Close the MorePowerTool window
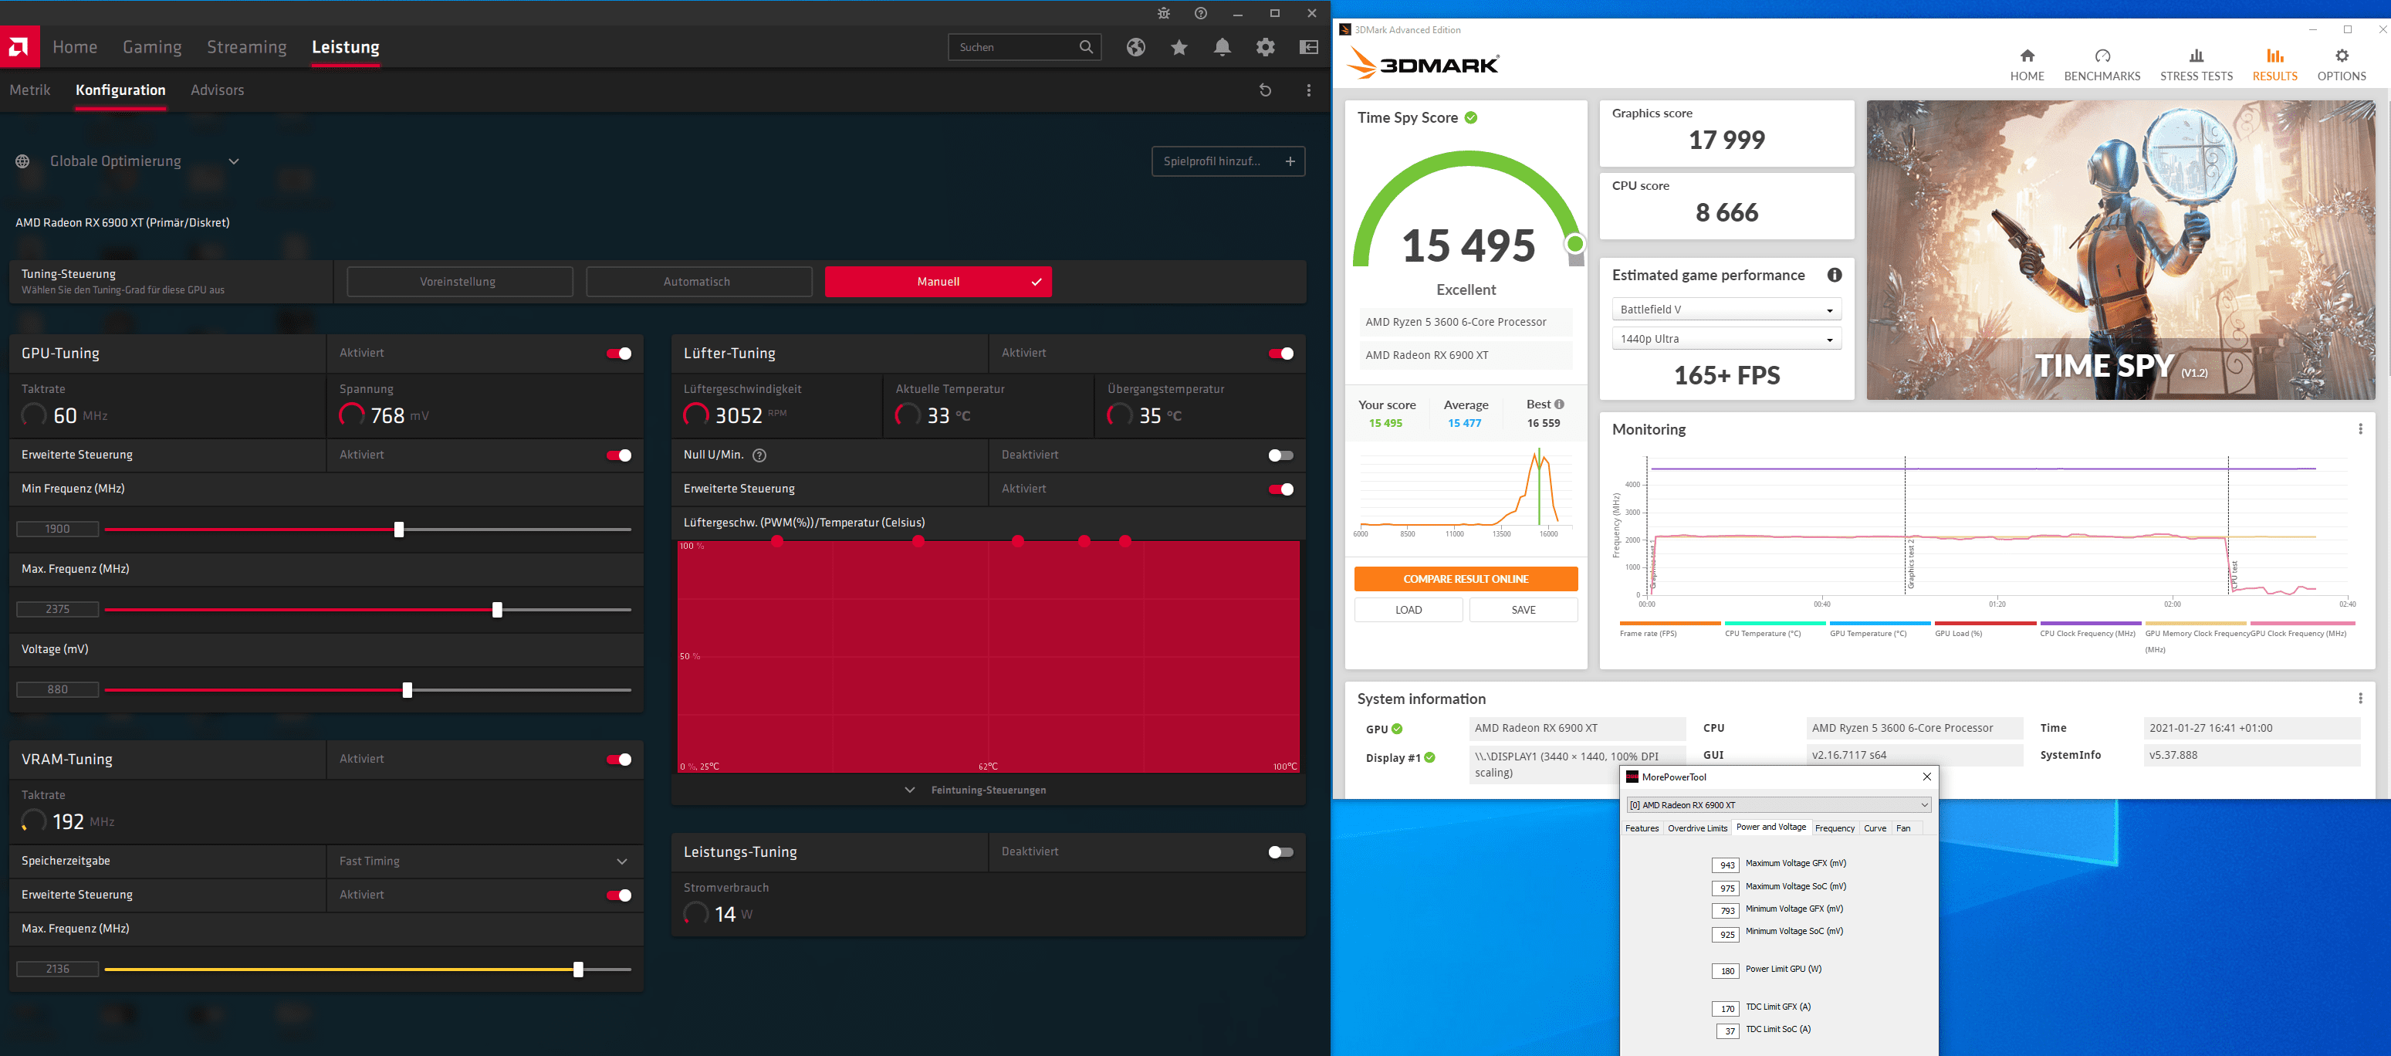This screenshot has height=1056, width=2391. click(x=1927, y=777)
